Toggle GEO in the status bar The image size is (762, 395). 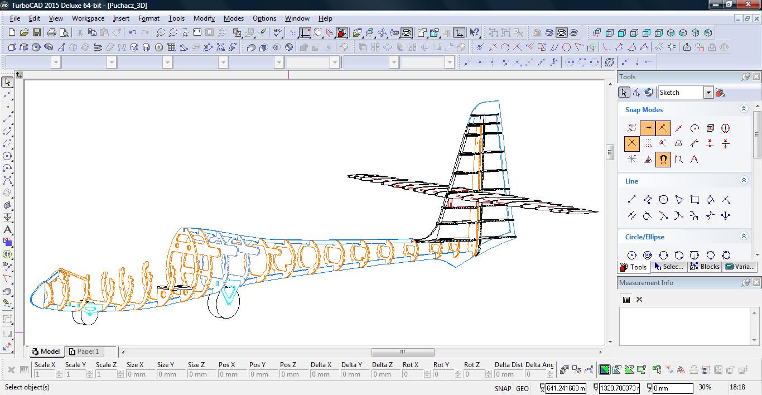tap(522, 388)
